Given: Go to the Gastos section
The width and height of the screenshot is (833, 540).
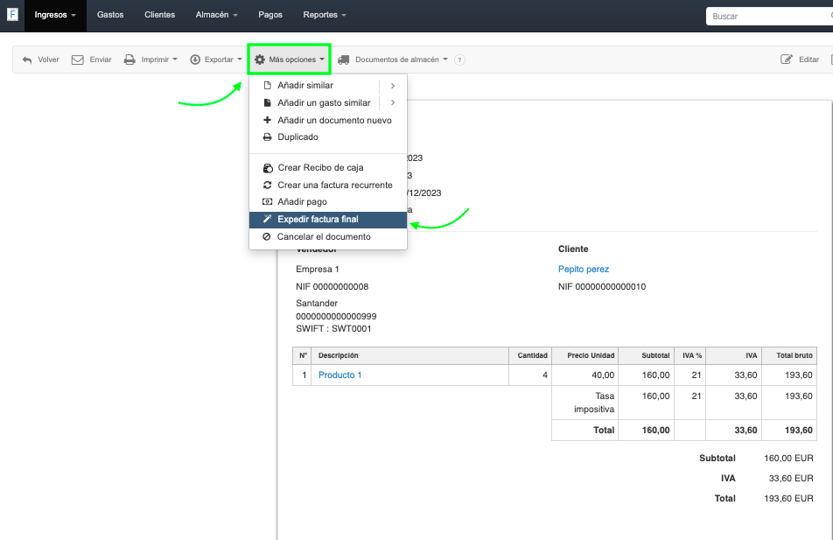Looking at the screenshot, I should click(110, 15).
